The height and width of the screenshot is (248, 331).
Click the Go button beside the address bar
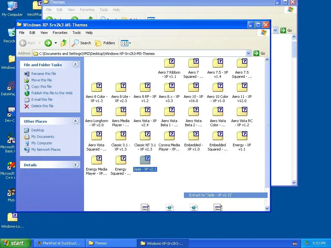(260, 53)
